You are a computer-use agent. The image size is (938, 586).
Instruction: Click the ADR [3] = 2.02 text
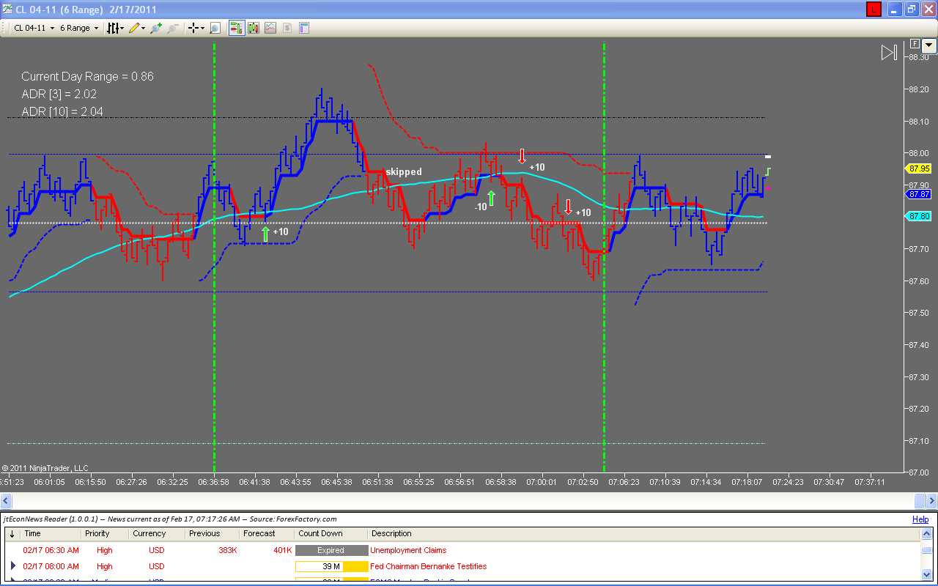coord(59,94)
